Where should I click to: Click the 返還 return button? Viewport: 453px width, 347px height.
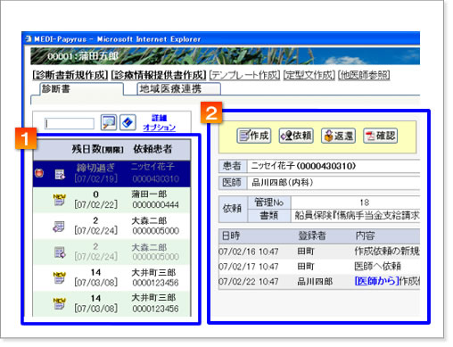[x=338, y=136]
